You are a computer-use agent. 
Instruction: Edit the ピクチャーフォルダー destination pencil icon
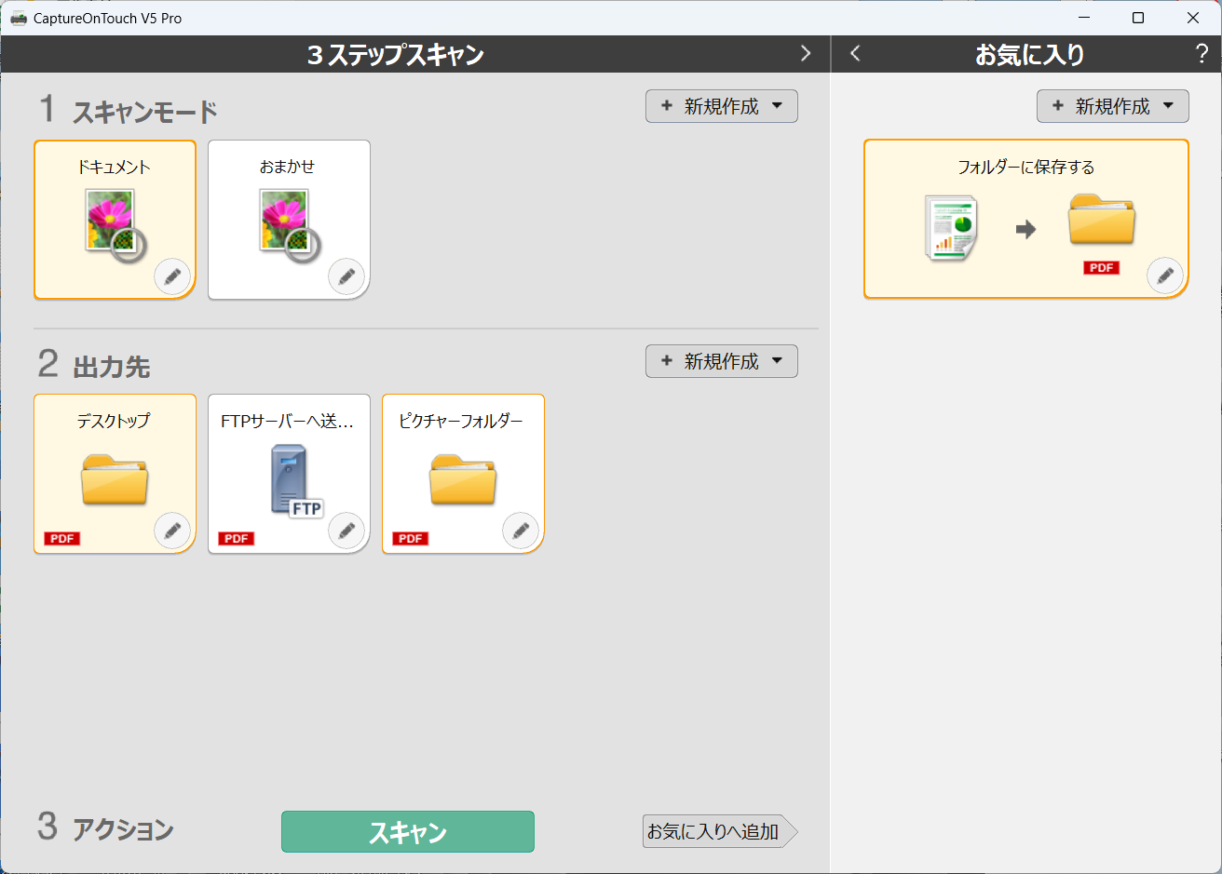tap(521, 531)
